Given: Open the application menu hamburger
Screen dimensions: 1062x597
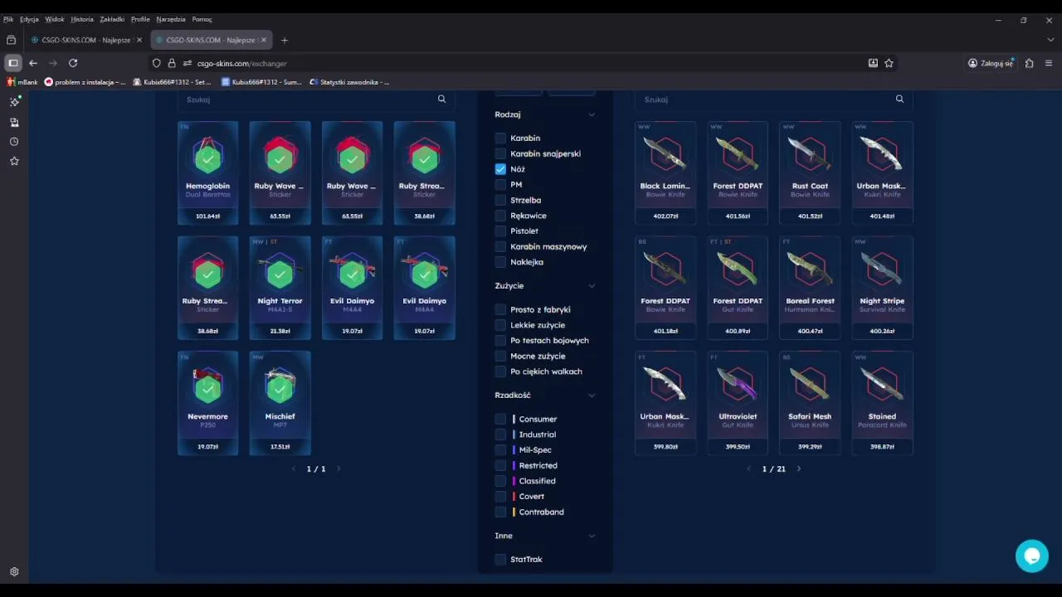Looking at the screenshot, I should tap(1049, 63).
